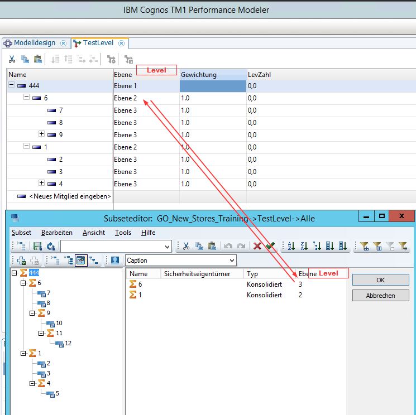Click the green checkmark keep elements icon
416x415 pixels.
(270, 246)
